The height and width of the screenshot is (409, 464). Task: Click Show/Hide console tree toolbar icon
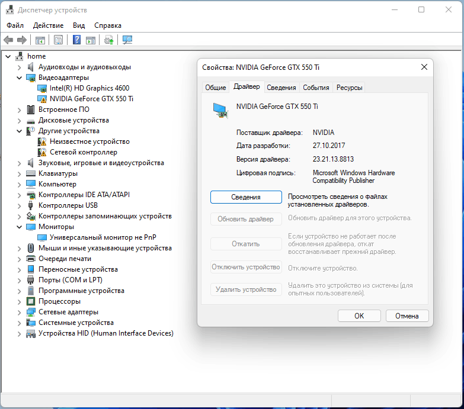pyautogui.click(x=40, y=40)
